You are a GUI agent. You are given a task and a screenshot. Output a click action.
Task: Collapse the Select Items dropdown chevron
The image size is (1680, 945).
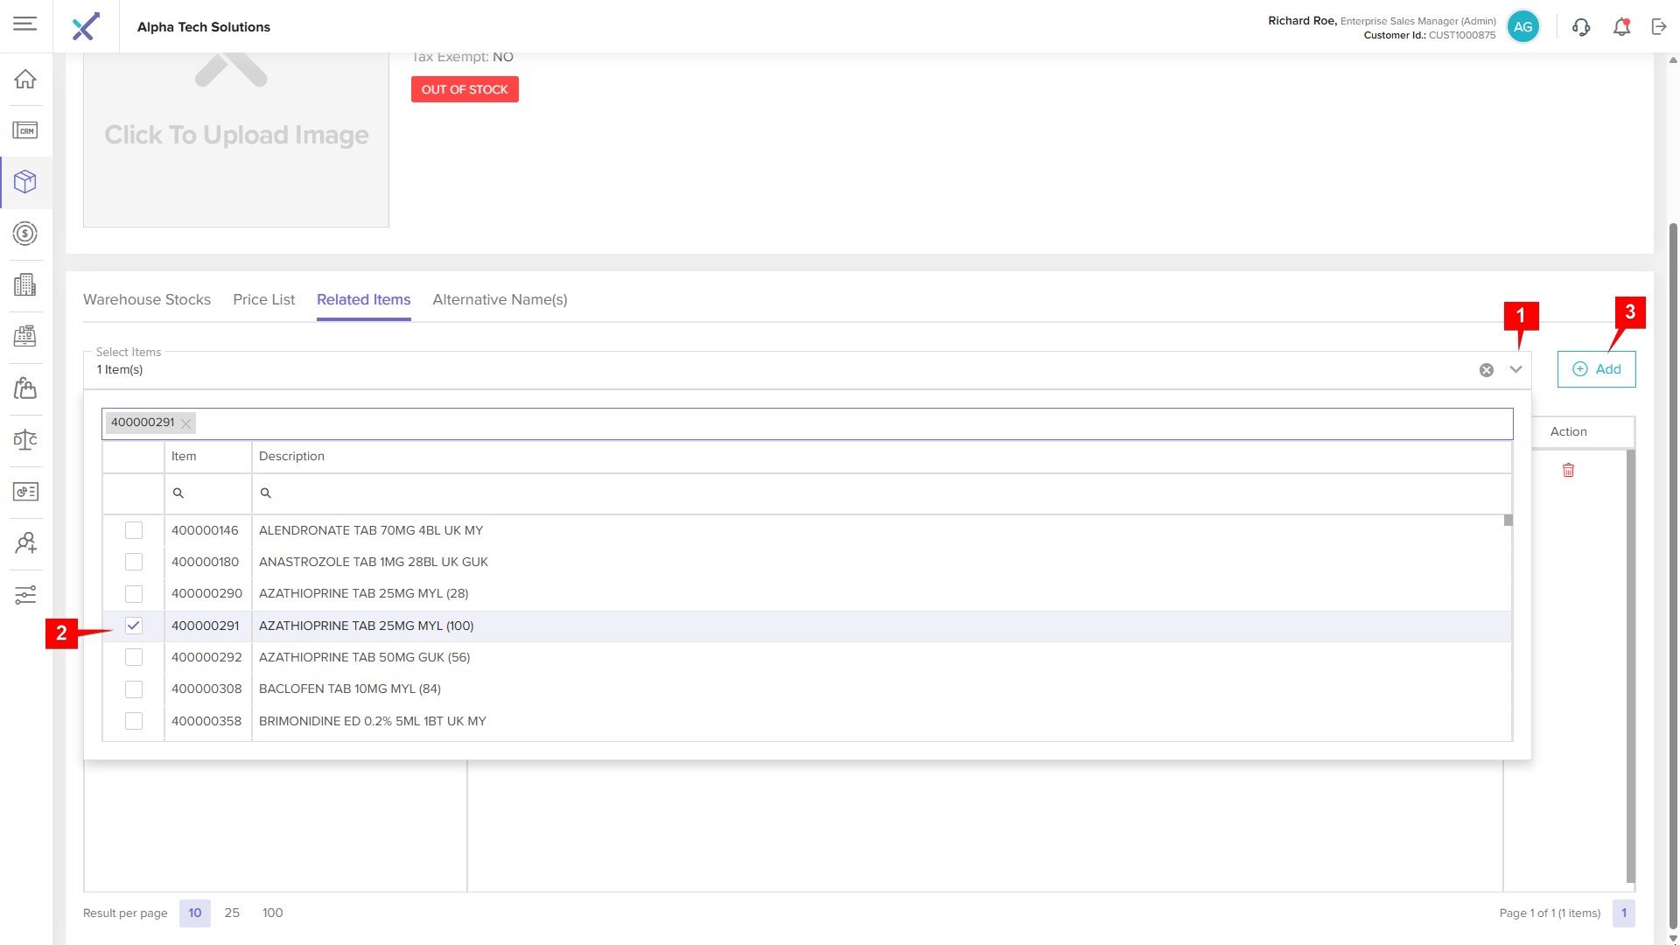[x=1515, y=369]
